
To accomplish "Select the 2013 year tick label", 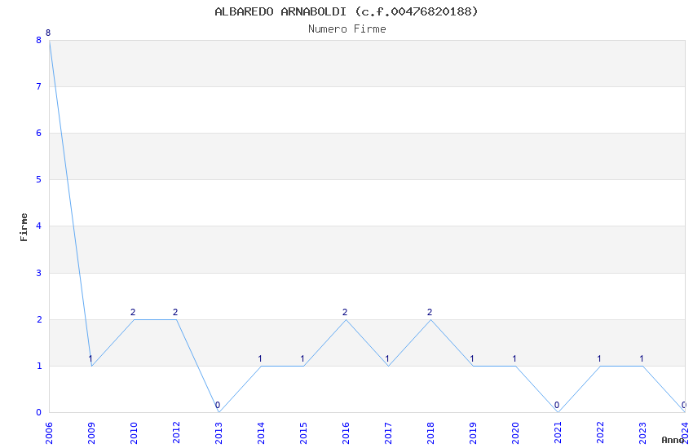I will click(218, 433).
